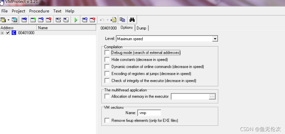The height and width of the screenshot is (134, 285).
Task: Click the grayed undo arrow icon
Action: (102, 20)
